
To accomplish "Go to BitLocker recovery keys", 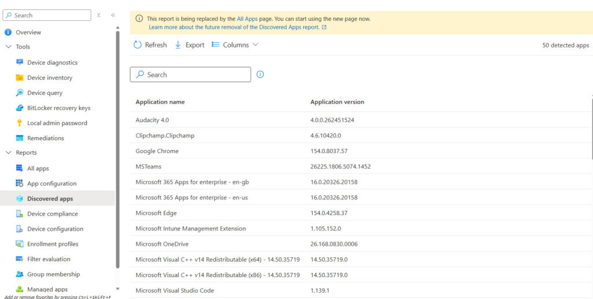I will [x=58, y=108].
